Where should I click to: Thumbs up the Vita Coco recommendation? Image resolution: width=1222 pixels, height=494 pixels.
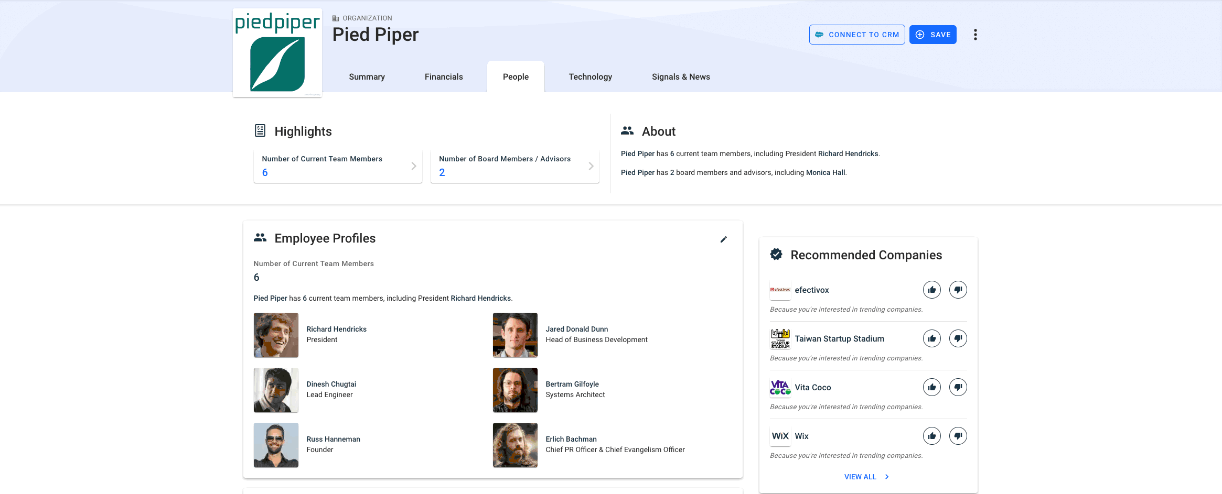(931, 387)
